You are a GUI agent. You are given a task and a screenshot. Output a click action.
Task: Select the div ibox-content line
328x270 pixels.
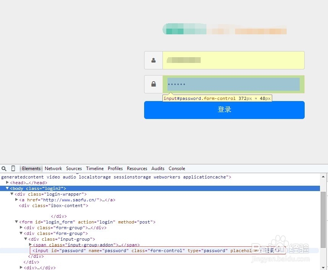pos(54,206)
